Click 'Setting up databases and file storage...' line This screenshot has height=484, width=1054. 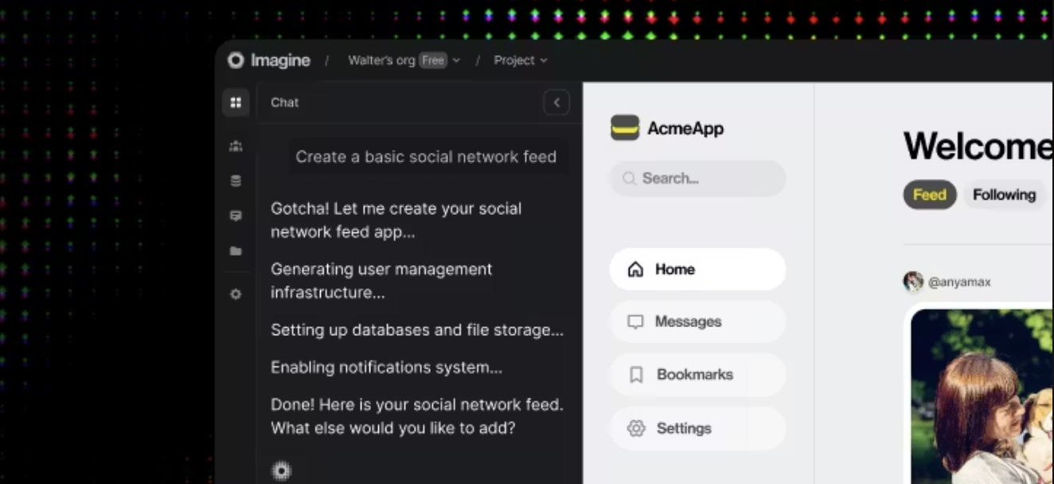(417, 330)
